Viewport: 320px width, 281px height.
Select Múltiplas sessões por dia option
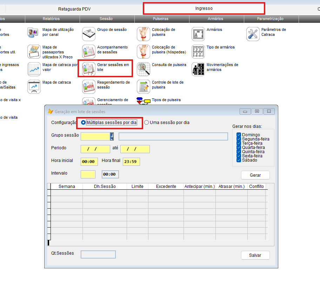[83, 123]
